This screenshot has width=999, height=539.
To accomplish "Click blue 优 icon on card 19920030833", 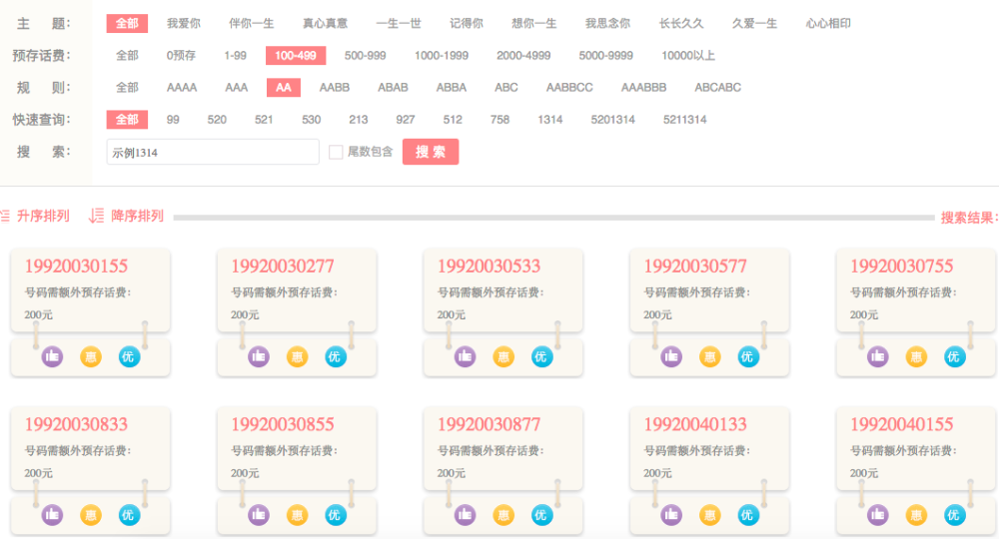I will (128, 515).
